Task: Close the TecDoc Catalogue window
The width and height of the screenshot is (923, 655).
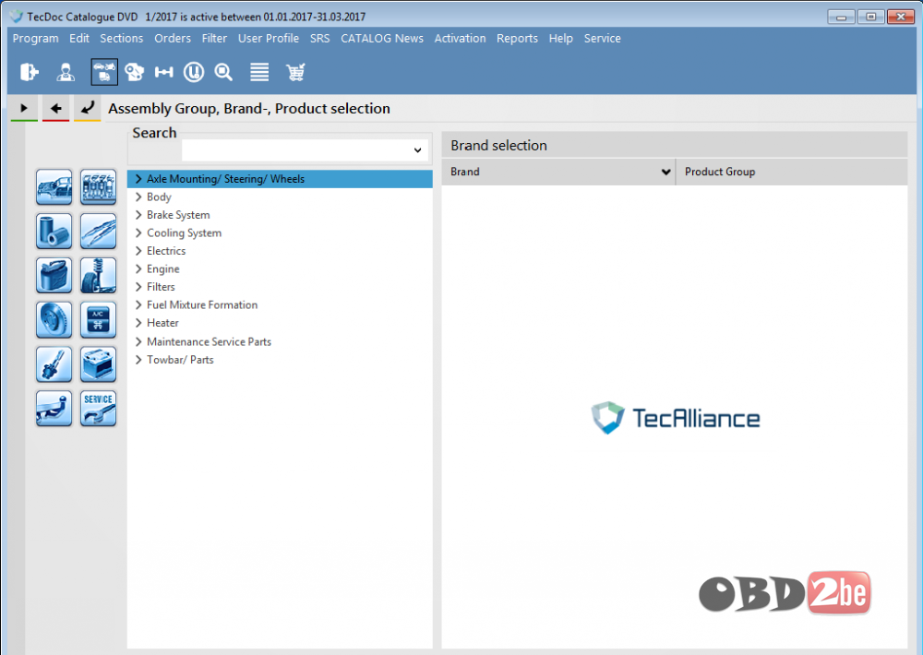Action: (901, 17)
